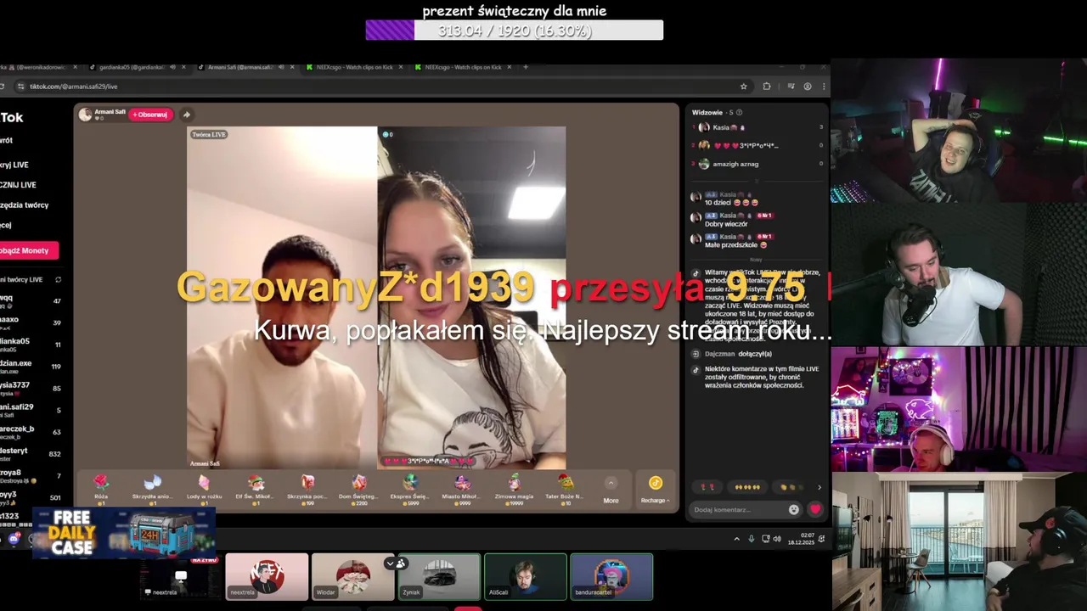Send the Lody w rożku gift
This screenshot has height=611, width=1087.
tap(204, 489)
